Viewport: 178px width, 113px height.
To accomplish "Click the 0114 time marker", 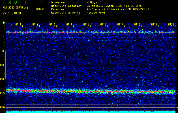I will [x=69, y=24].
